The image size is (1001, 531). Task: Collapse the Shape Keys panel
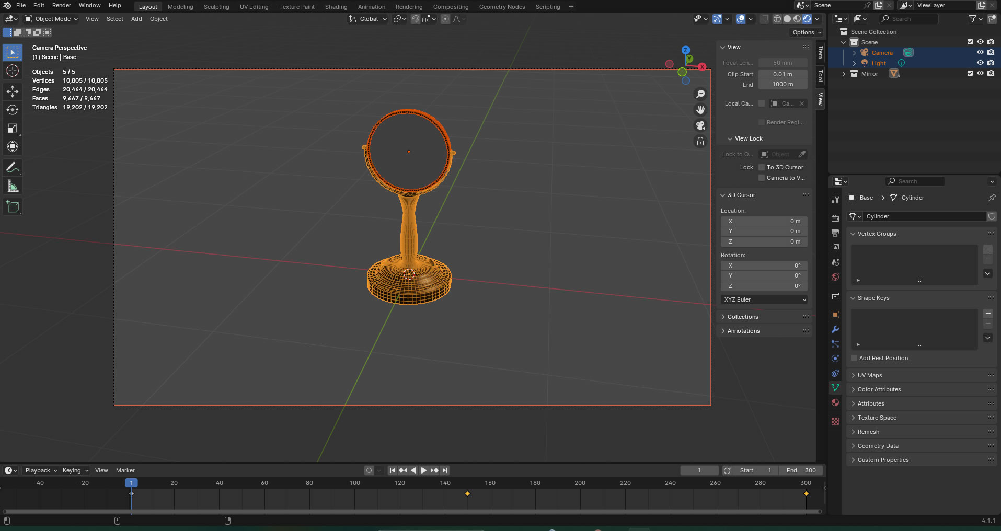873,298
